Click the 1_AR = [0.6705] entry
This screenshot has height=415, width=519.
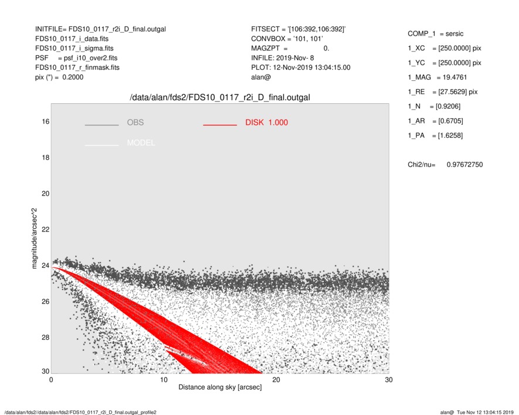pos(435,121)
